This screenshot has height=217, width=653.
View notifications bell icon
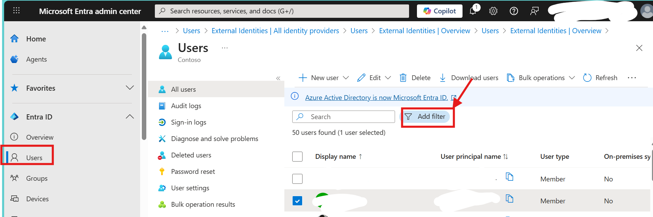[x=473, y=11]
